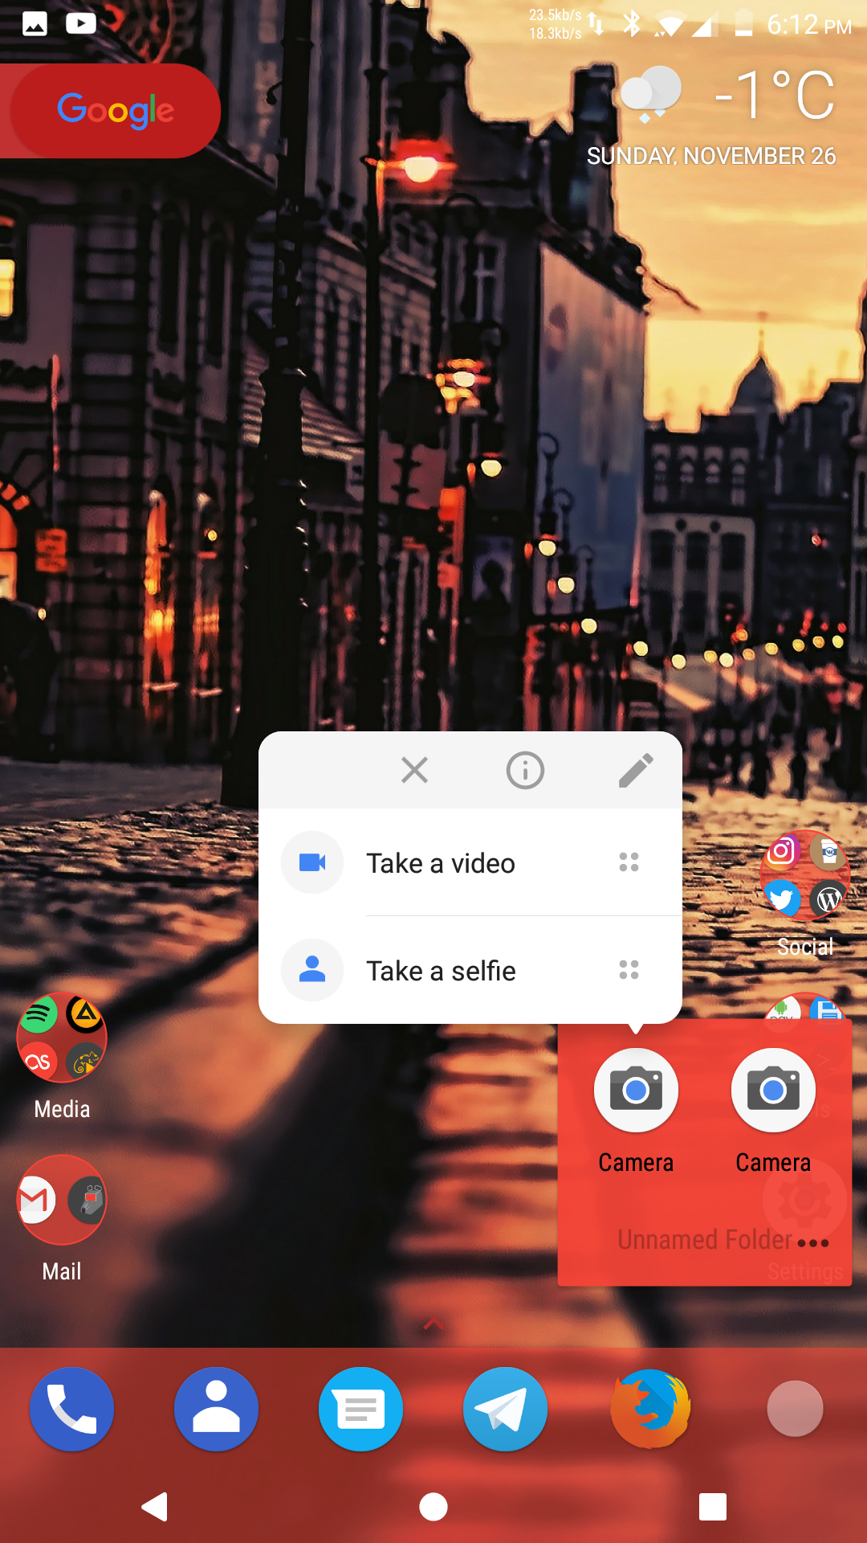This screenshot has height=1543, width=867.
Task: Open the Media folder
Action: (62, 1057)
